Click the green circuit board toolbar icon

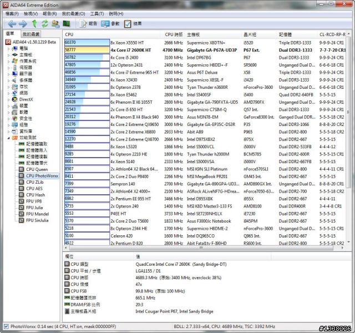67,23
